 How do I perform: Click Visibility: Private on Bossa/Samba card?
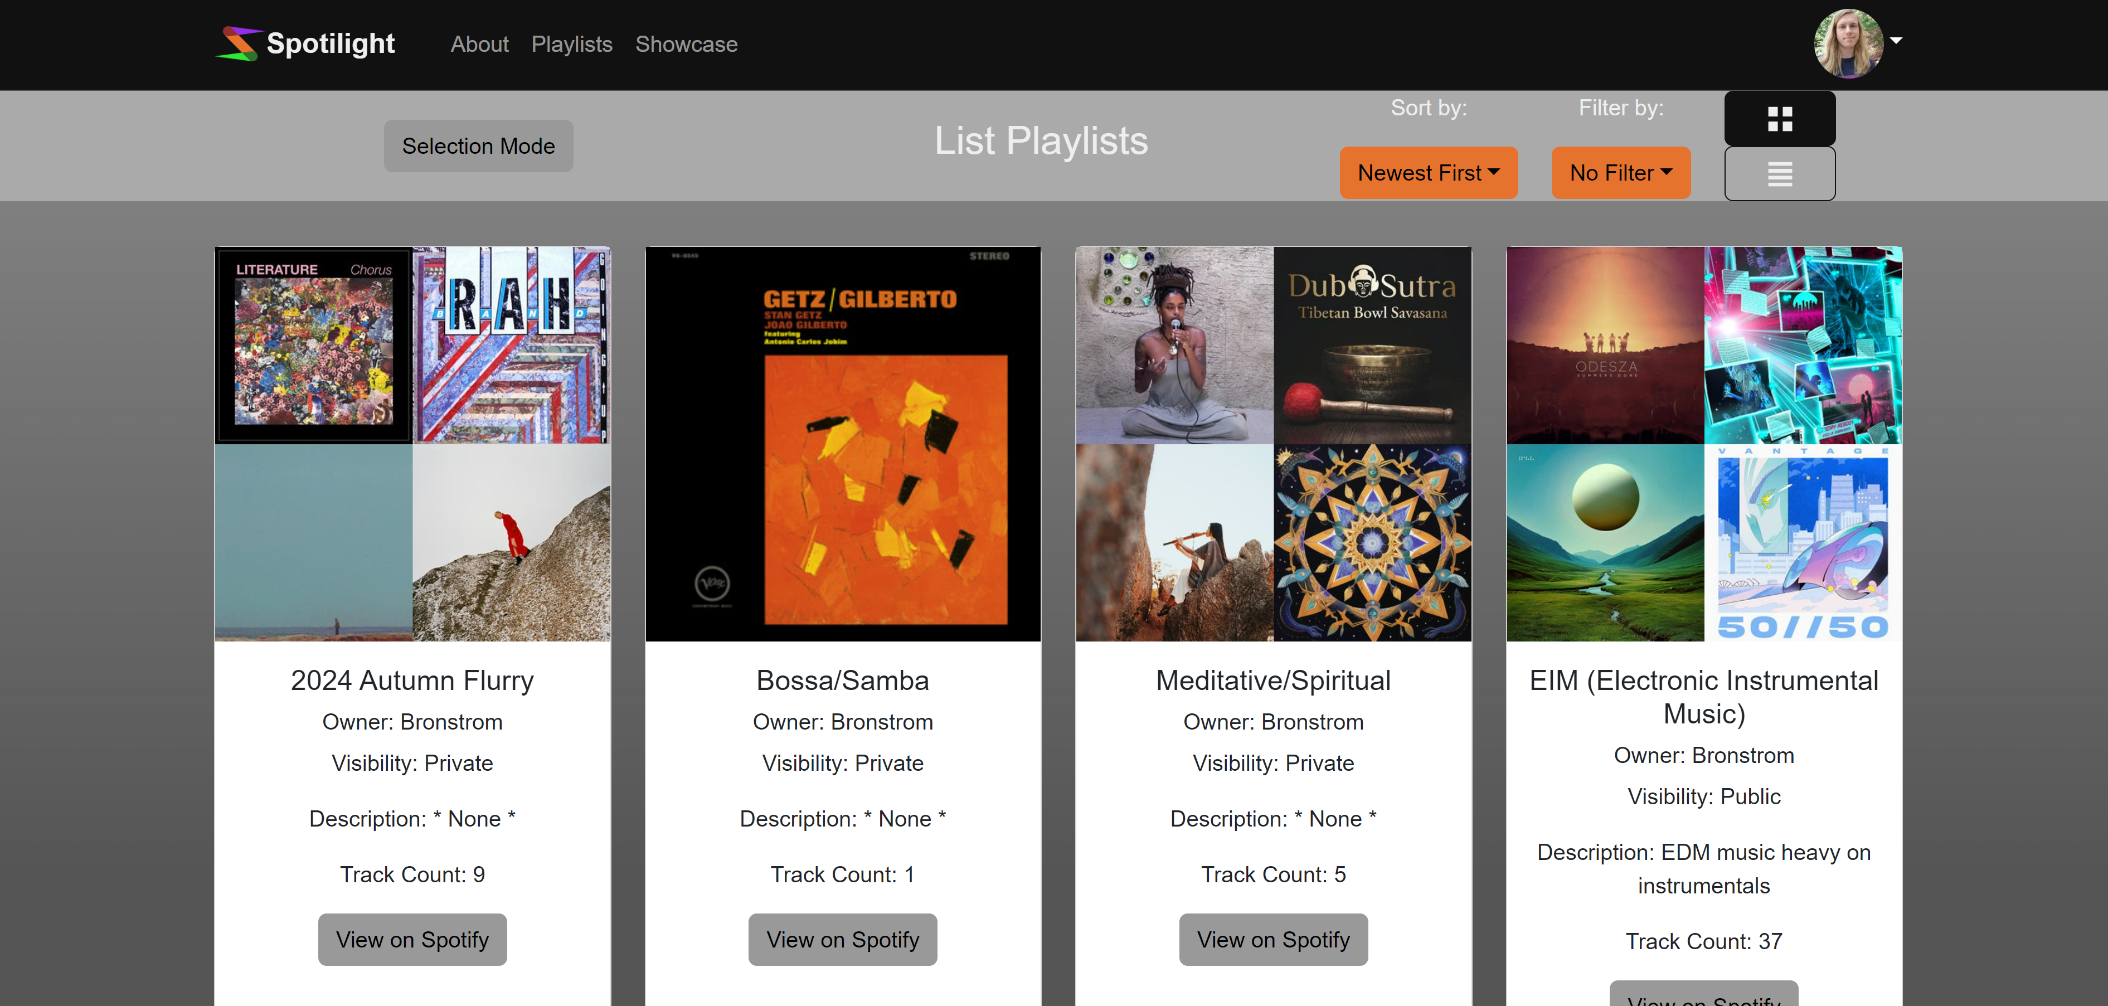(x=842, y=763)
